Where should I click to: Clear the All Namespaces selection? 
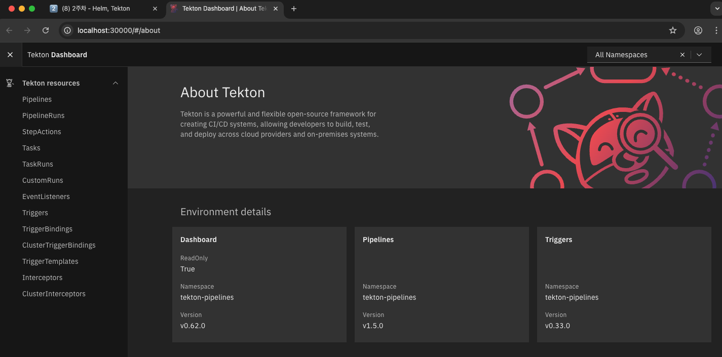pyautogui.click(x=682, y=55)
